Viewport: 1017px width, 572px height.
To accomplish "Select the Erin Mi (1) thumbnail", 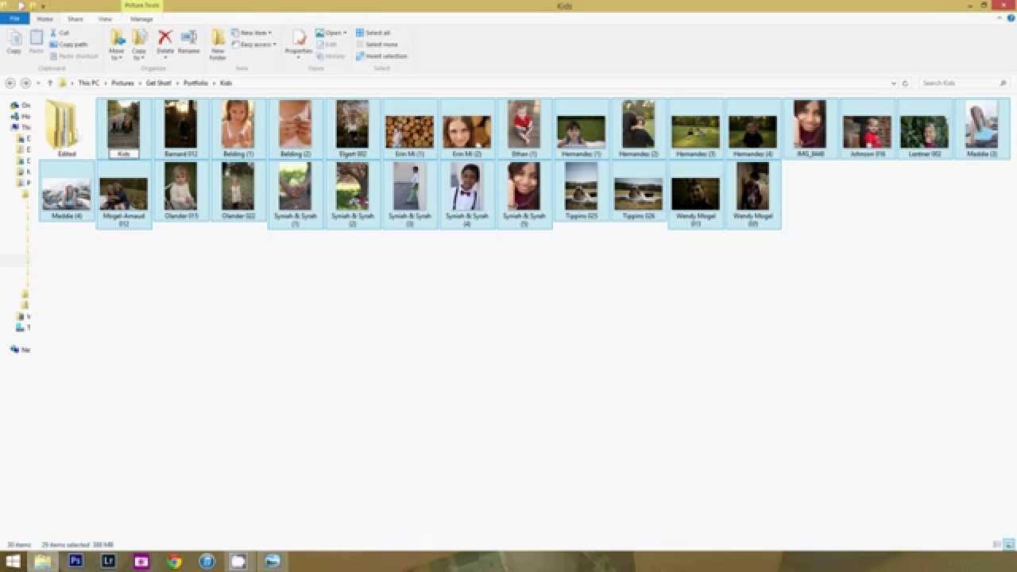I will pos(409,128).
